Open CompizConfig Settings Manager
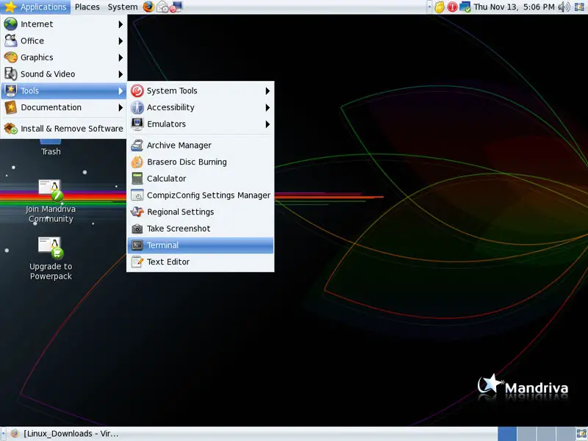588x441 pixels. [201, 195]
